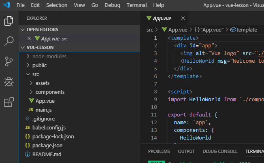Click the template cube icon in breadcrumb

[233, 30]
